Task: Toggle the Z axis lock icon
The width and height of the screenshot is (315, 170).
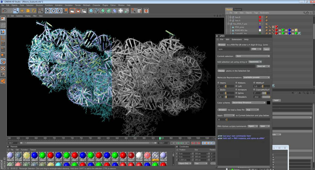Action: pos(59,11)
